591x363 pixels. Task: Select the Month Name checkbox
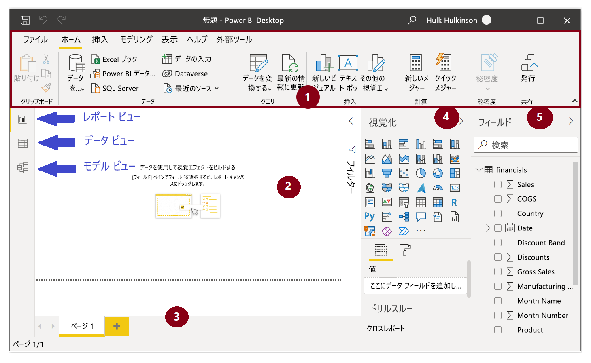pos(498,301)
